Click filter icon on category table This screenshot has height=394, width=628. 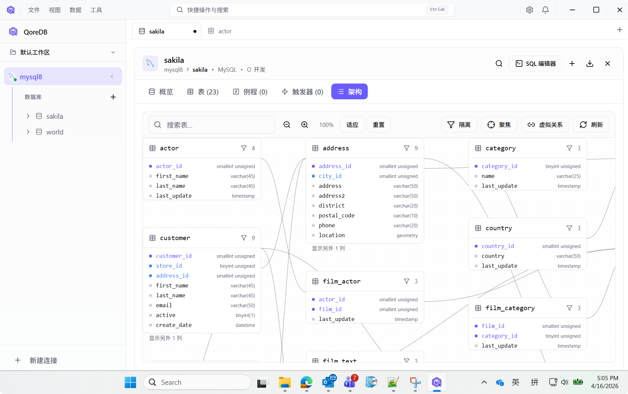pos(569,148)
